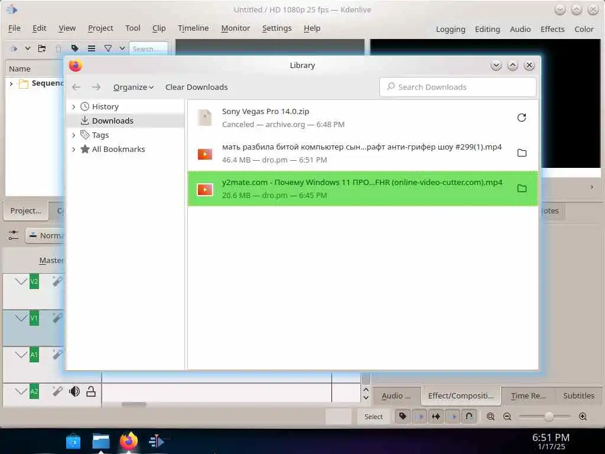Open Kdenlive Help menu

click(x=312, y=28)
